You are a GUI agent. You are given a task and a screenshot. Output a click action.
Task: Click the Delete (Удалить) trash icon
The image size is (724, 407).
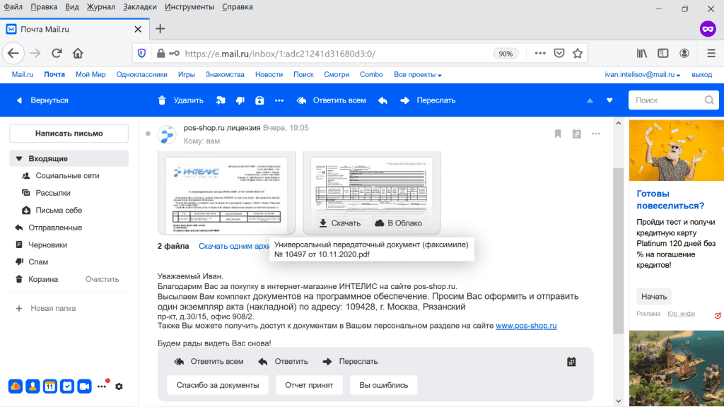tap(163, 100)
